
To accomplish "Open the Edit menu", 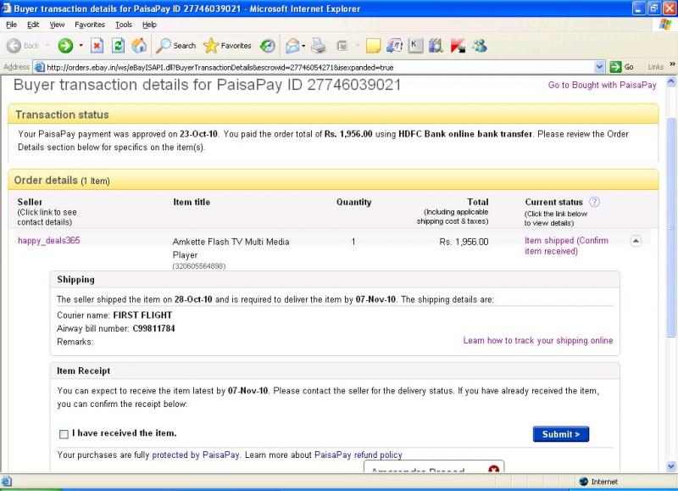I will tap(33, 25).
